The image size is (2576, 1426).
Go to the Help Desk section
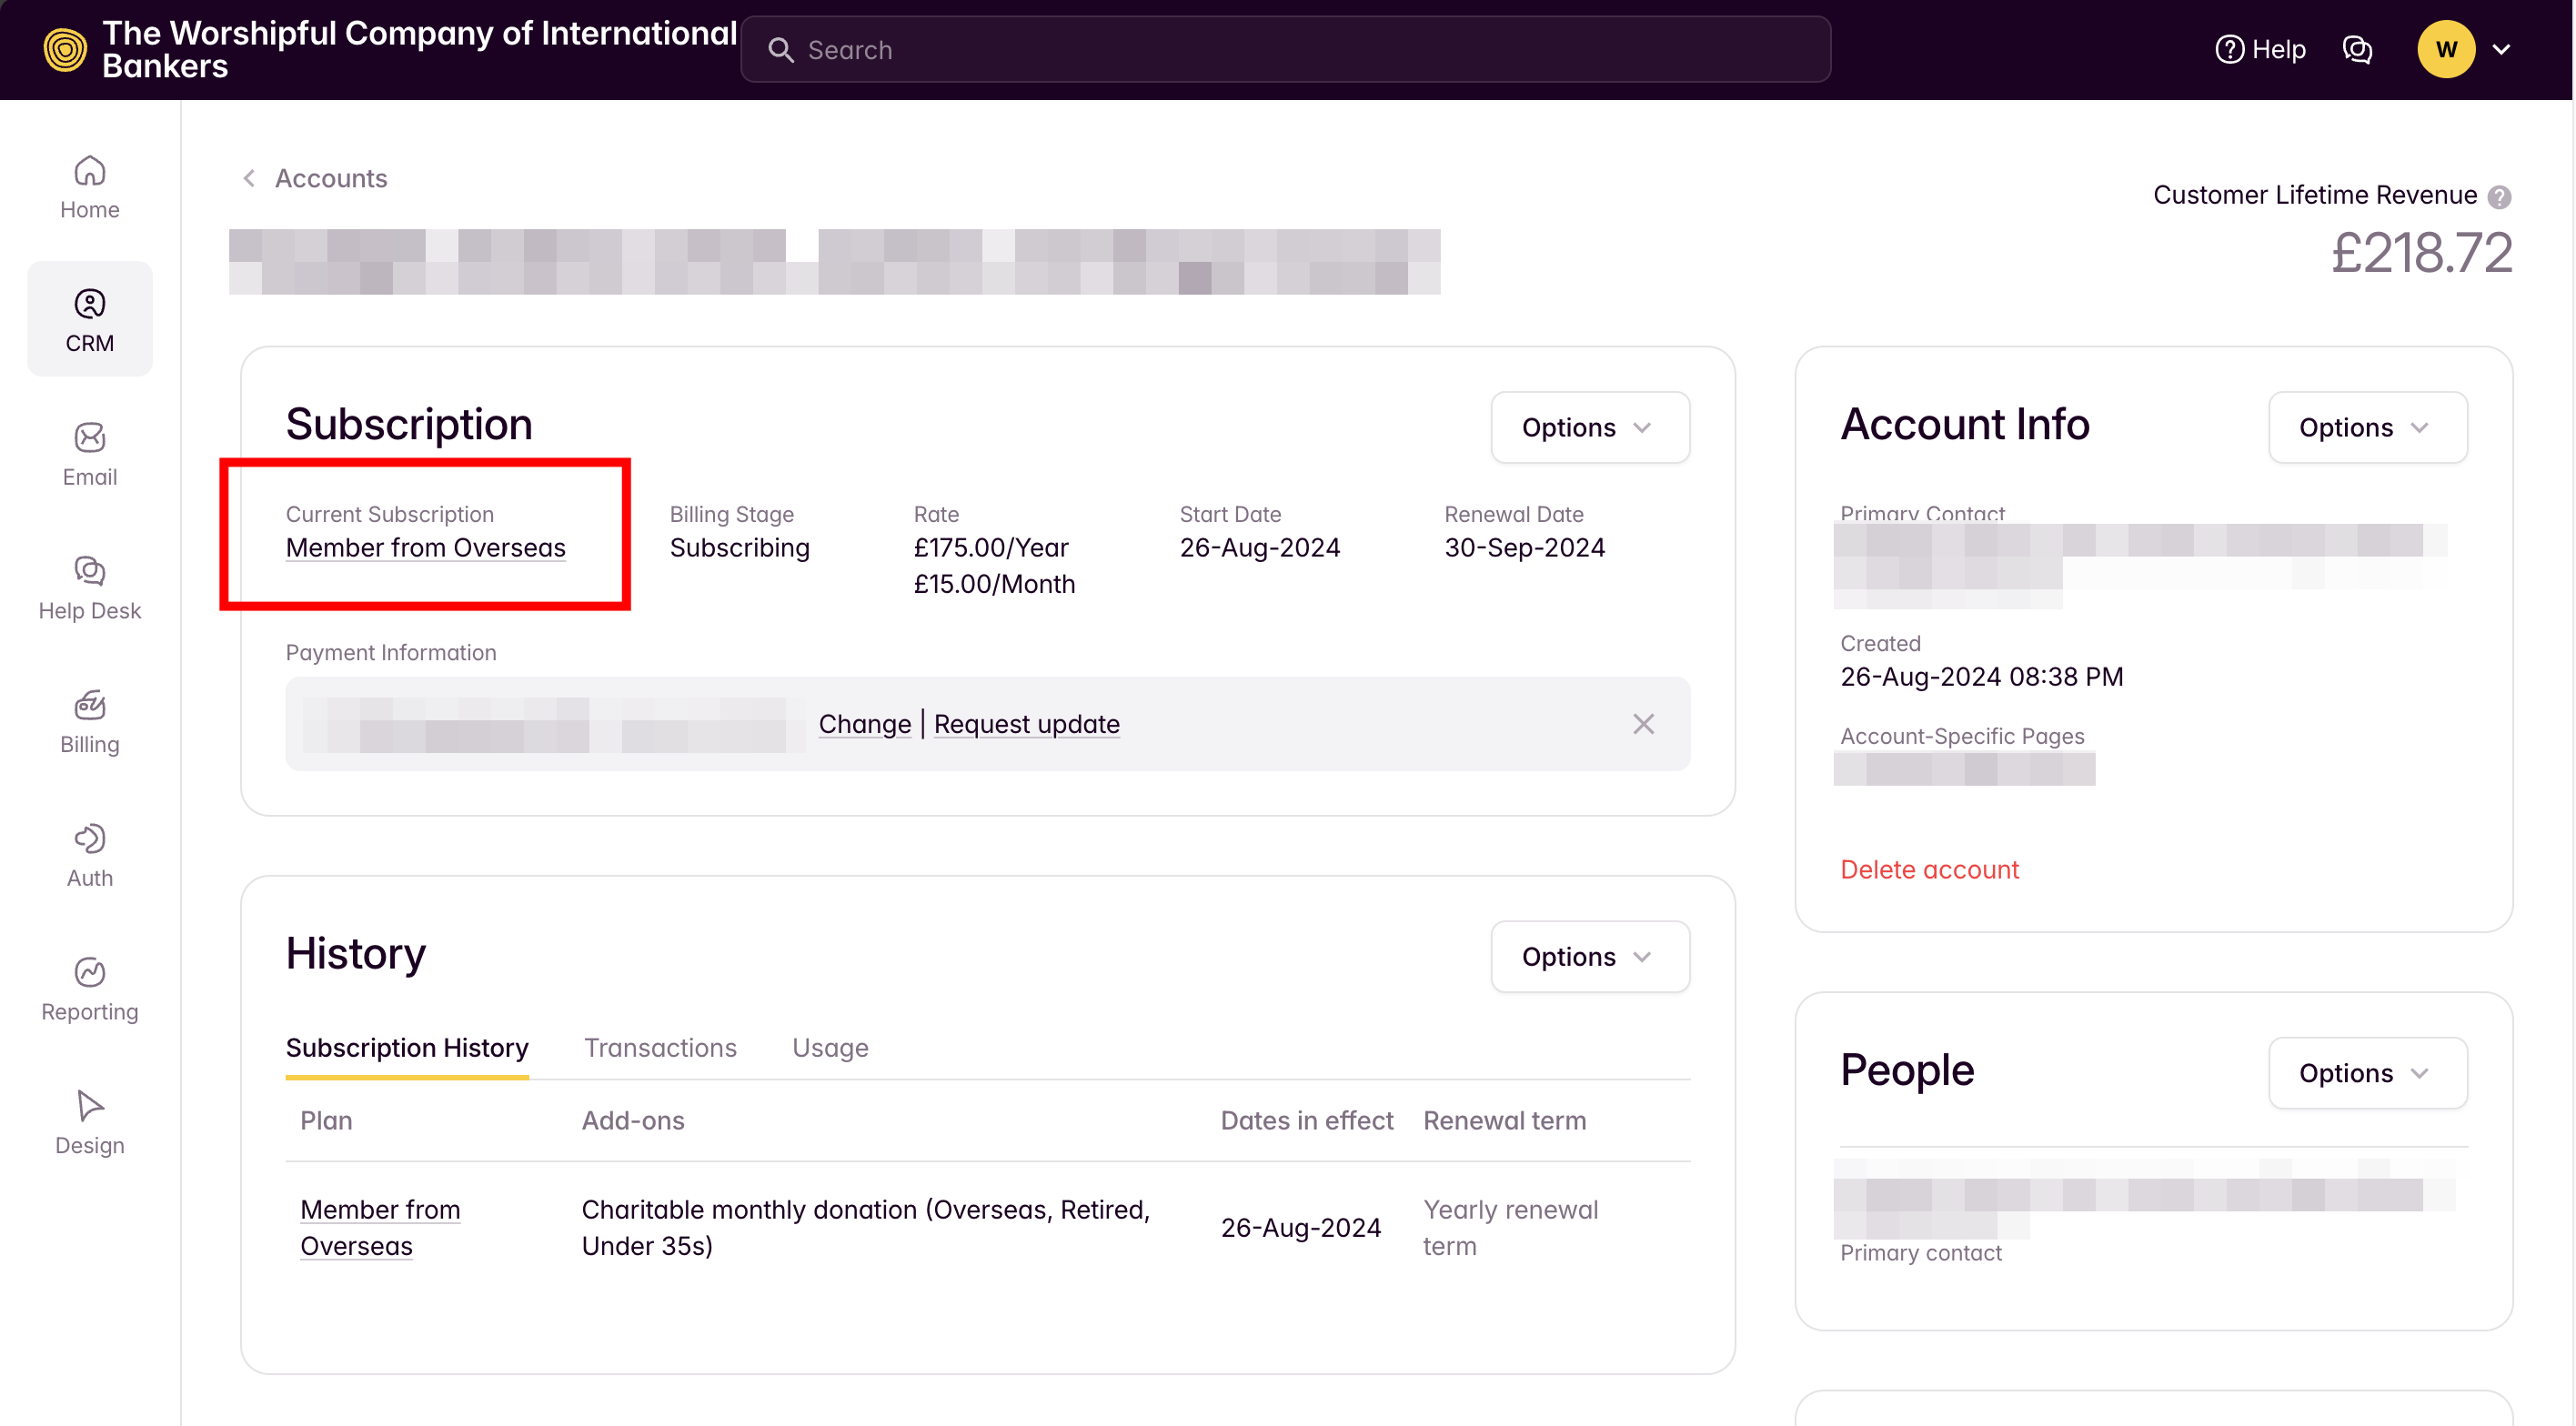(89, 588)
